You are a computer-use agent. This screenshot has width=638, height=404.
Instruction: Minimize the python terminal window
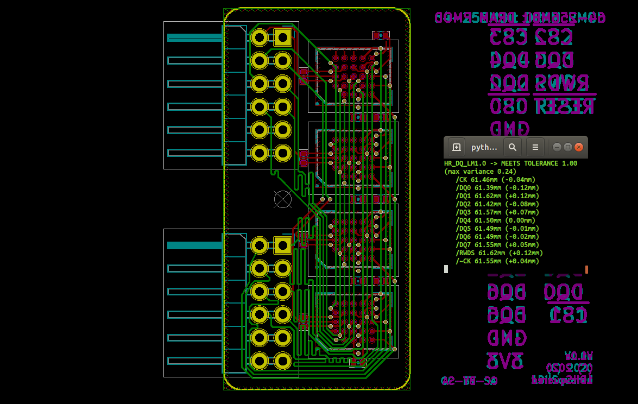[557, 147]
